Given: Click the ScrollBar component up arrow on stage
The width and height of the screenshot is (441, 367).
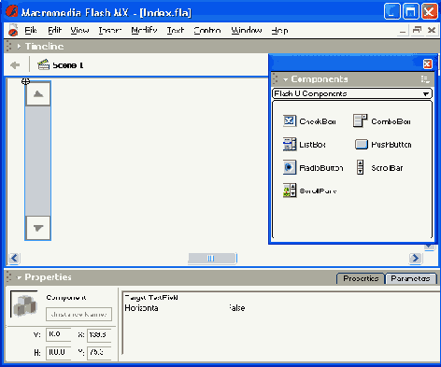Looking at the screenshot, I should pyautogui.click(x=38, y=93).
